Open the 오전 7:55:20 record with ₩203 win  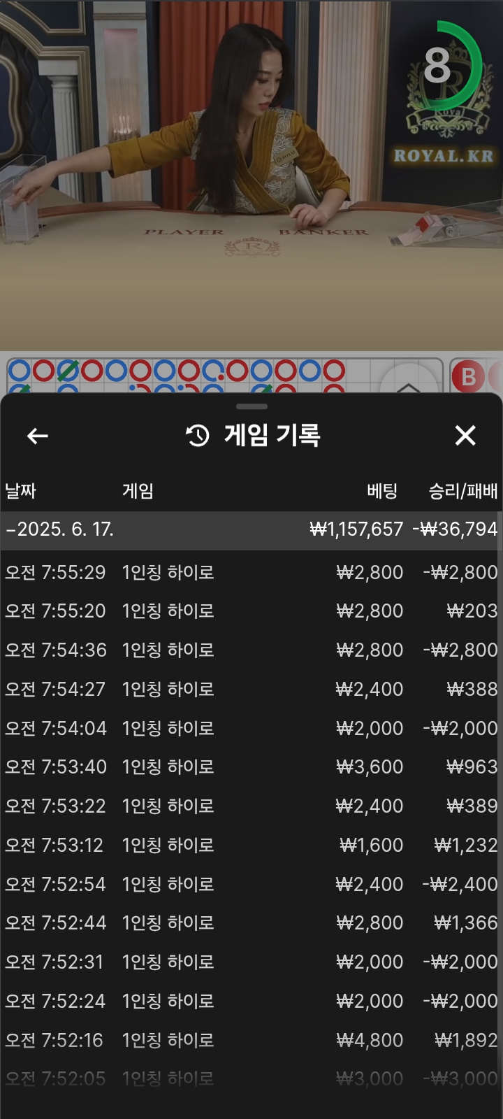(251, 611)
